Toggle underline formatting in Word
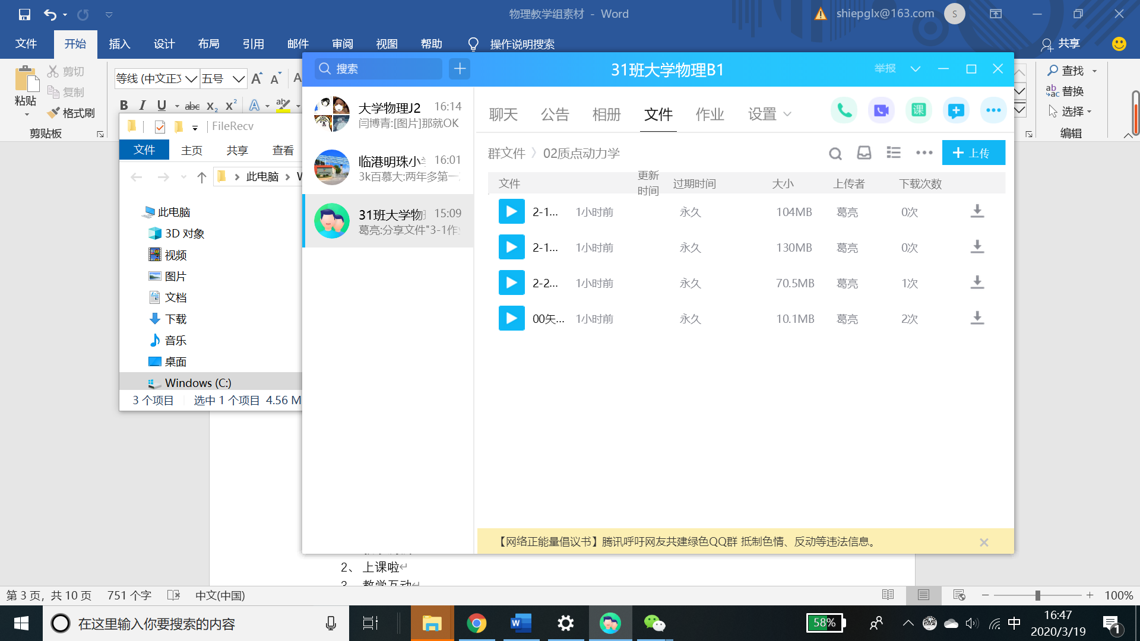Screen dimensions: 1140x641 click(161, 105)
